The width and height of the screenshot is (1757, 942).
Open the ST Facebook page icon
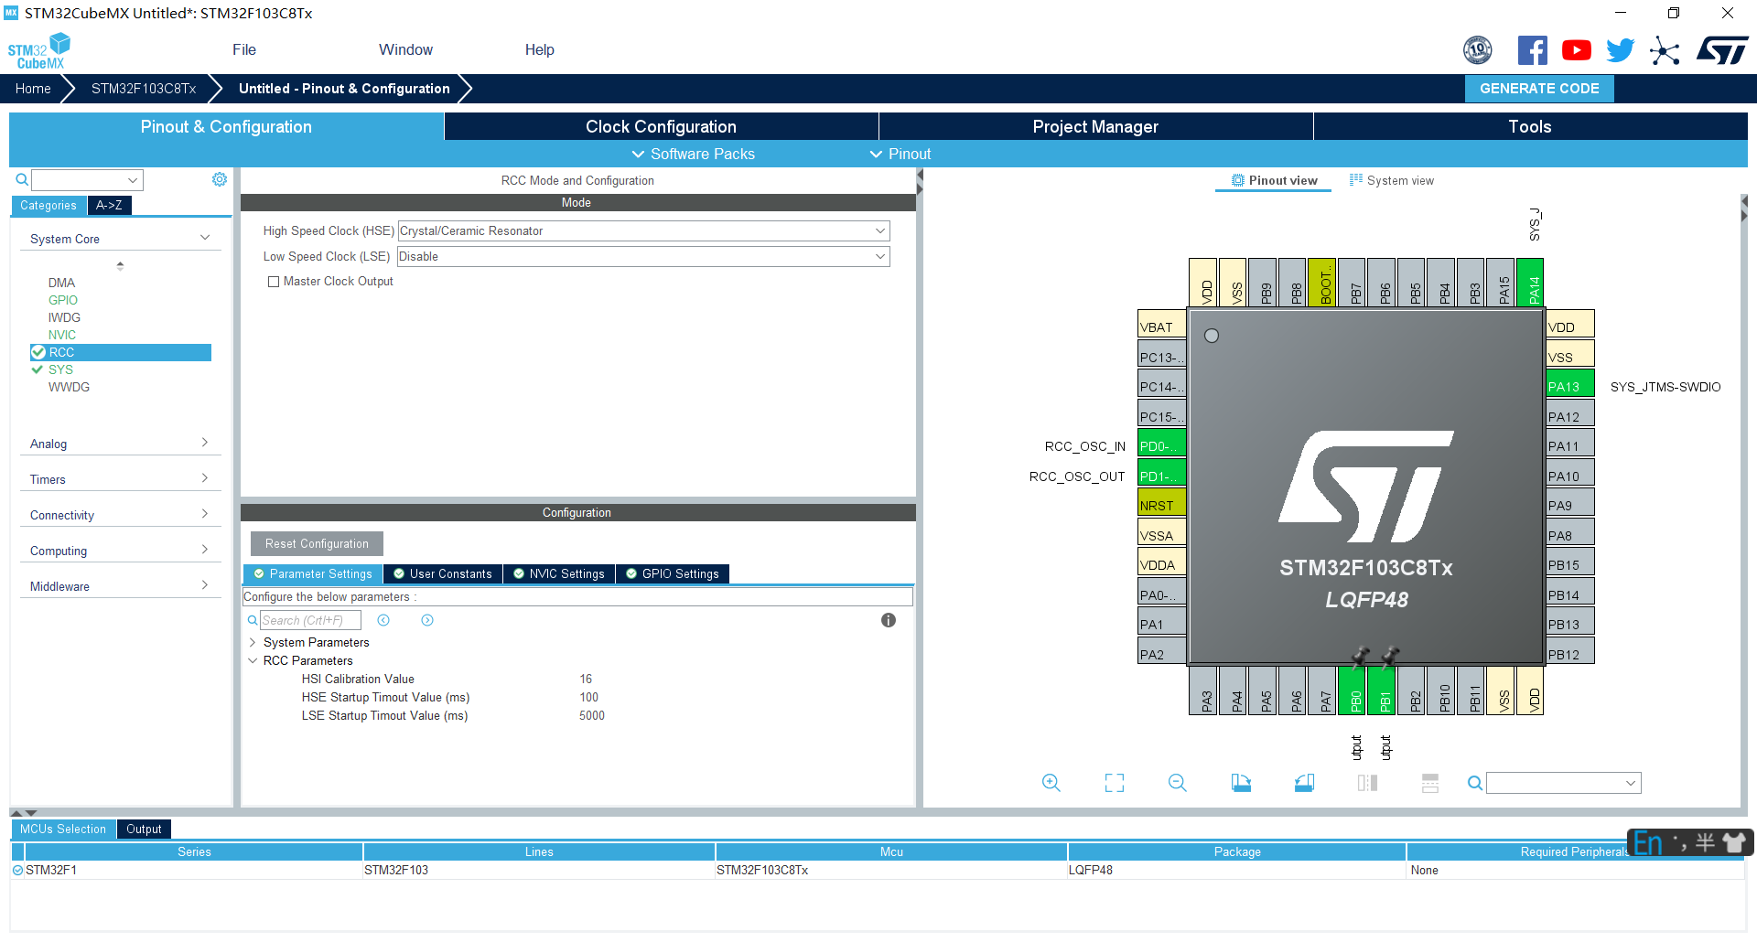click(x=1532, y=50)
